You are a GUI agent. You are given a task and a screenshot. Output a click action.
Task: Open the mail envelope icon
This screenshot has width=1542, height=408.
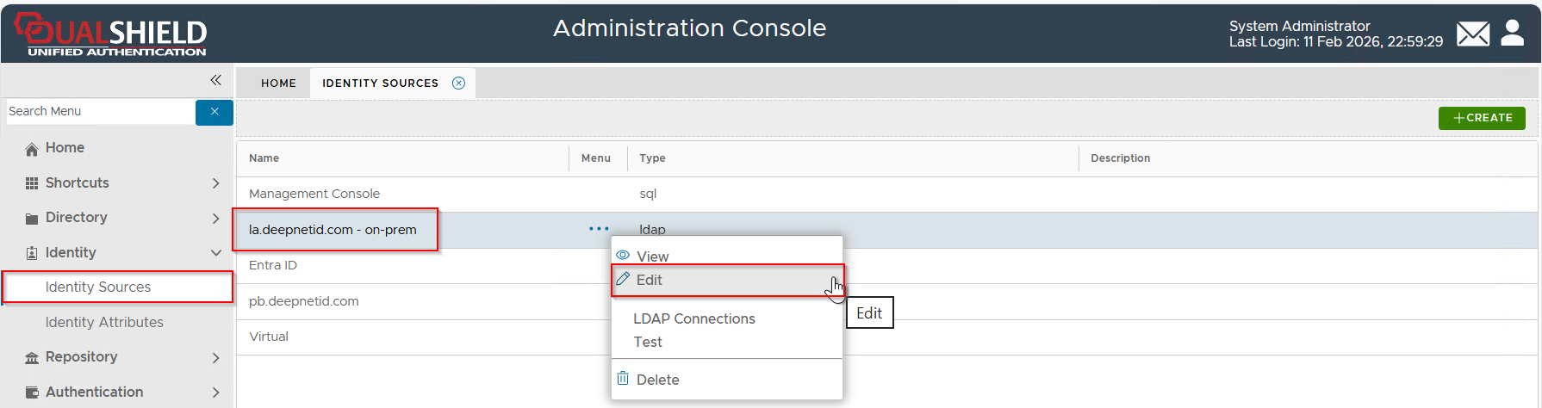click(1472, 34)
